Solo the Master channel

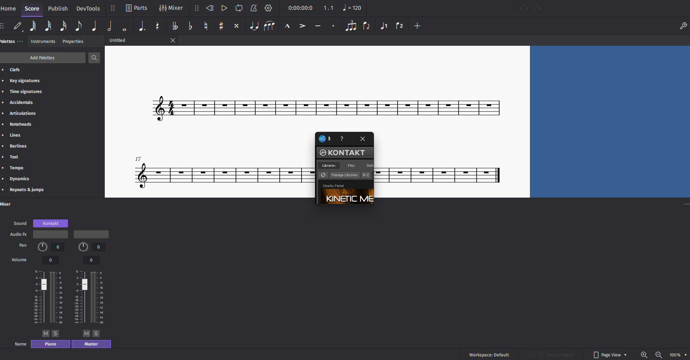[x=96, y=333]
